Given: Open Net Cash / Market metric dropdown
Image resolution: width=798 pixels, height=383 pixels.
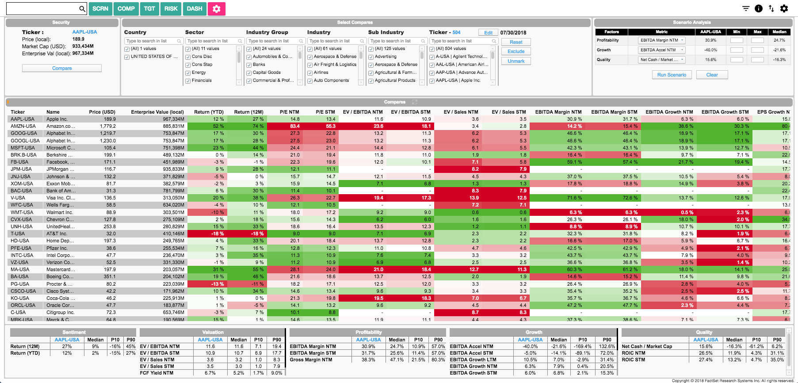Looking at the screenshot, I should tap(662, 60).
